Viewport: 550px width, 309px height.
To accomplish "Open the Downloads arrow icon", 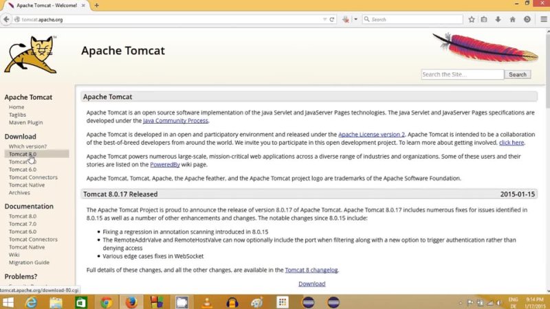I will pyautogui.click(x=498, y=20).
